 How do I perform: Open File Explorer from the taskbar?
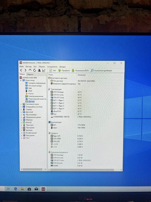(22, 189)
